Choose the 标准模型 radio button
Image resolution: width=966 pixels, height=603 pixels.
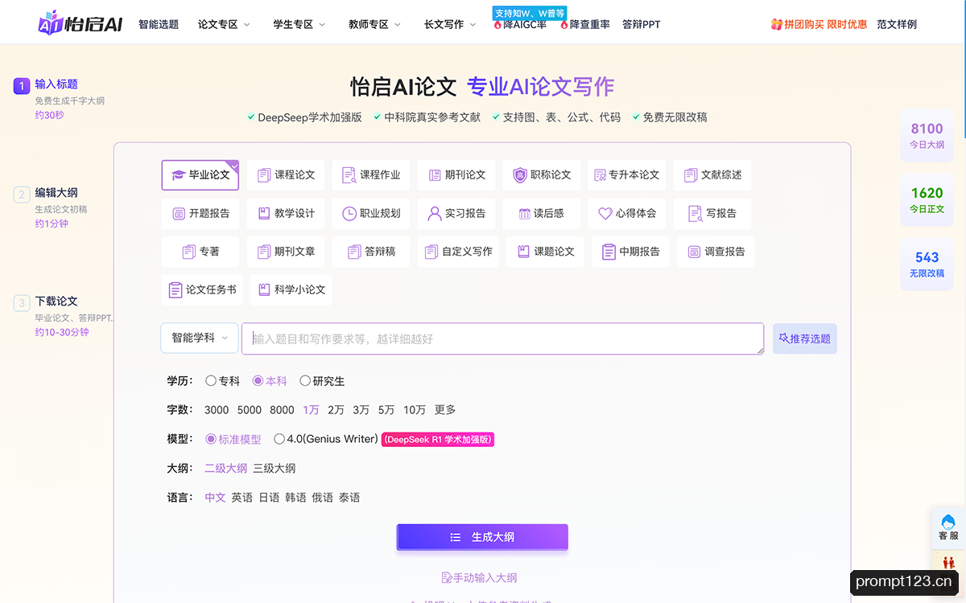211,439
